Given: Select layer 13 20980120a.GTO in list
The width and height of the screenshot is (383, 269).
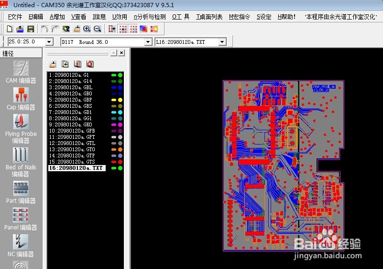Looking at the screenshot, I should tap(72, 150).
